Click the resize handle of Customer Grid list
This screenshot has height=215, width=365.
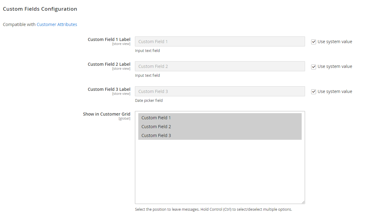coord(303,202)
